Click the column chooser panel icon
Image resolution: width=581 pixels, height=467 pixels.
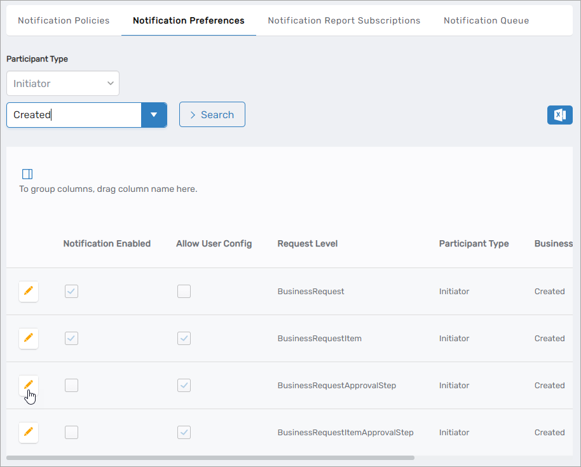coord(27,174)
